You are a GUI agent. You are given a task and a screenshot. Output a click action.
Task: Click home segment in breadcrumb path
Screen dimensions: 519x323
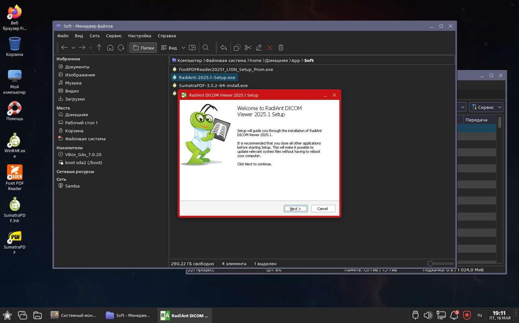click(x=256, y=60)
